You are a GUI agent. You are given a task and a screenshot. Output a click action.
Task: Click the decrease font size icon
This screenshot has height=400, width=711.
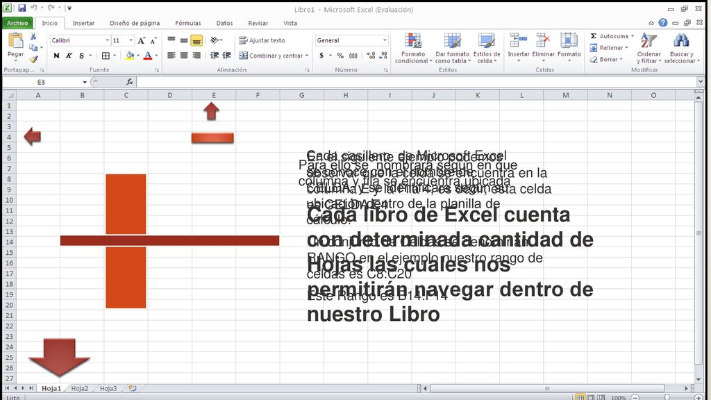click(153, 40)
